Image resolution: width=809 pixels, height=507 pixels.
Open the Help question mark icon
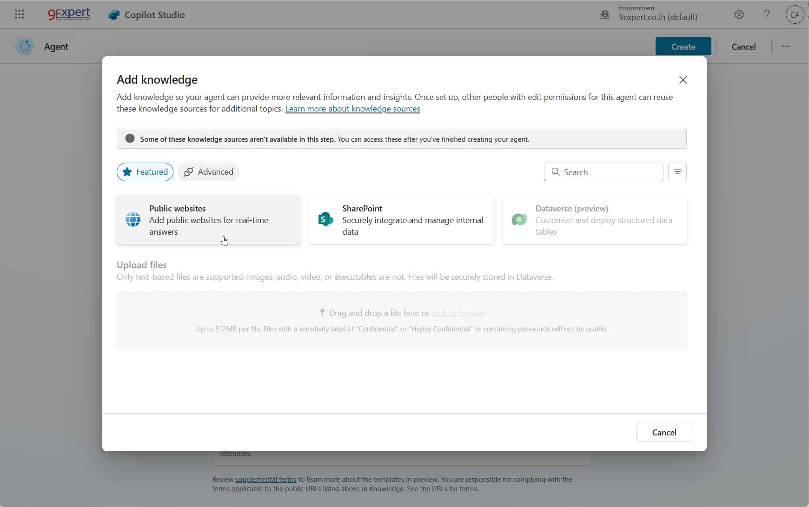[x=767, y=14]
